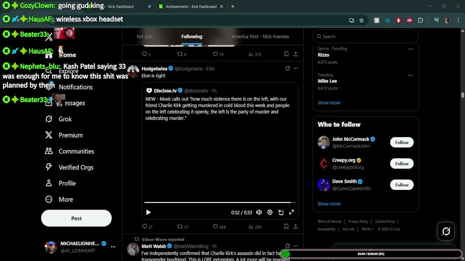
Task: Open options for Rizzo trending topic
Action: [x=411, y=49]
